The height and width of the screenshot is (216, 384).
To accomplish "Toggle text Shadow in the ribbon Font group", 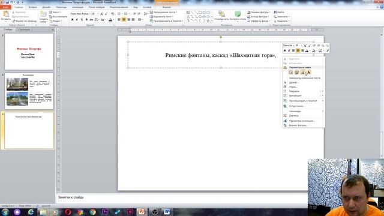I will [x=86, y=20].
